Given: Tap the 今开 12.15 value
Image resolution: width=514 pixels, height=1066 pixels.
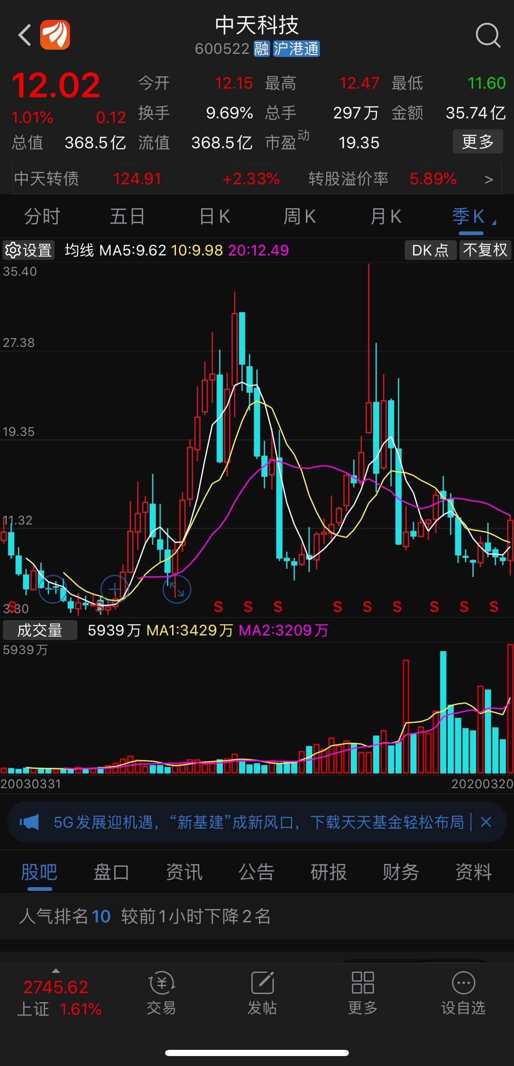Looking at the screenshot, I should coord(234,84).
